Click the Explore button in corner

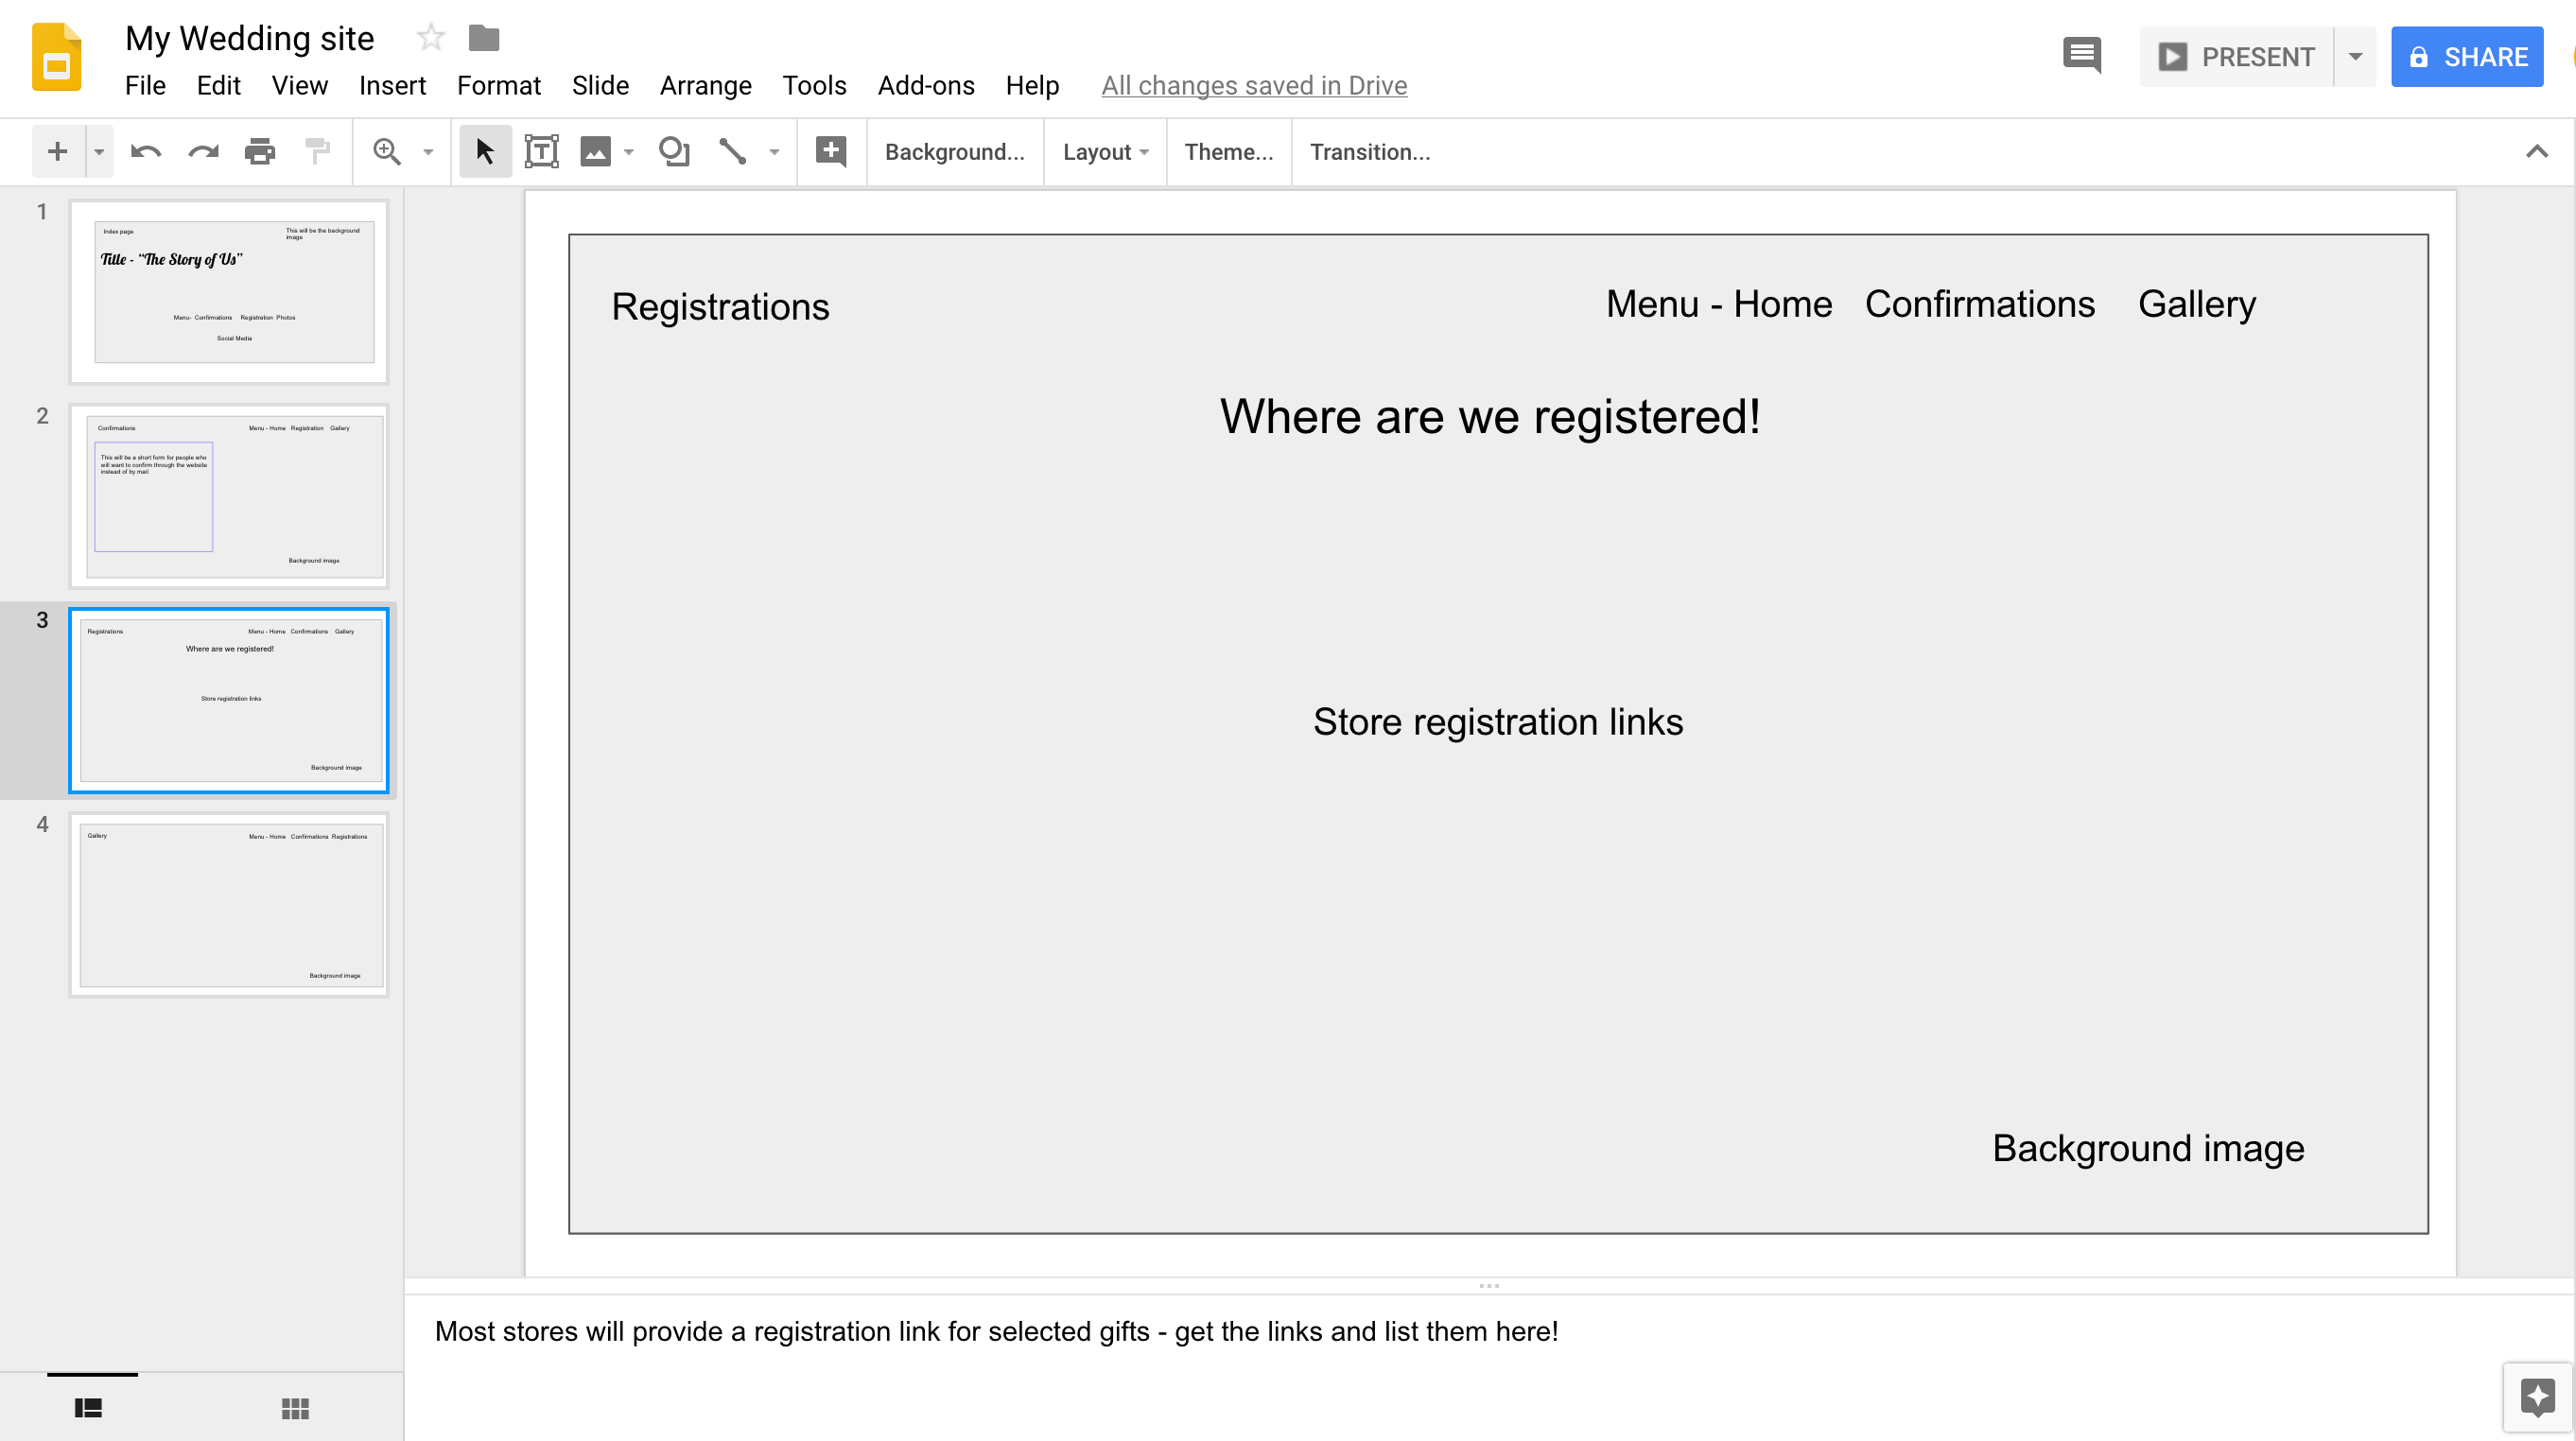click(2537, 1396)
